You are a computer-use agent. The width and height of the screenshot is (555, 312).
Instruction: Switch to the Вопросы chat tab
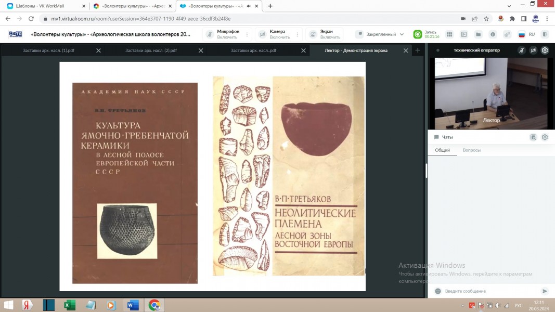click(471, 150)
